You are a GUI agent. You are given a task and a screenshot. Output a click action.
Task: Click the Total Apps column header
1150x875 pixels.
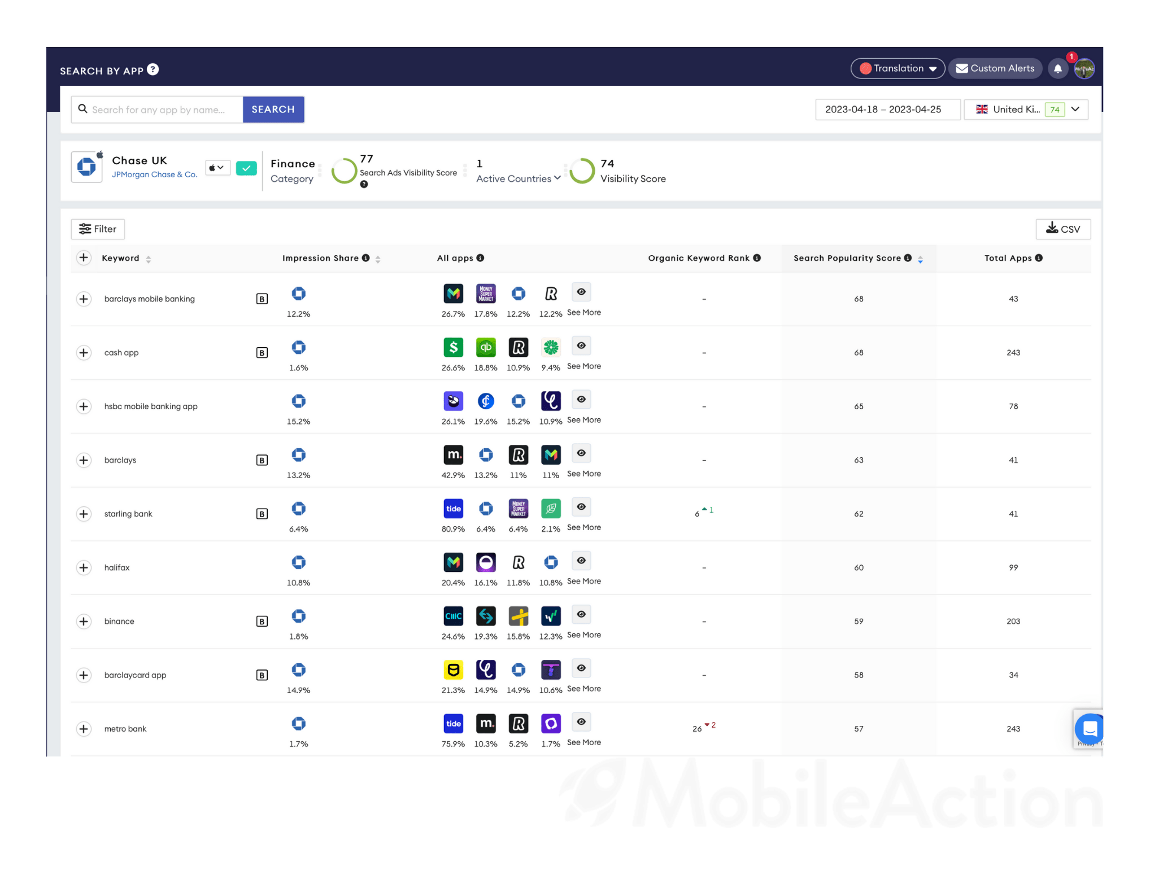1008,258
